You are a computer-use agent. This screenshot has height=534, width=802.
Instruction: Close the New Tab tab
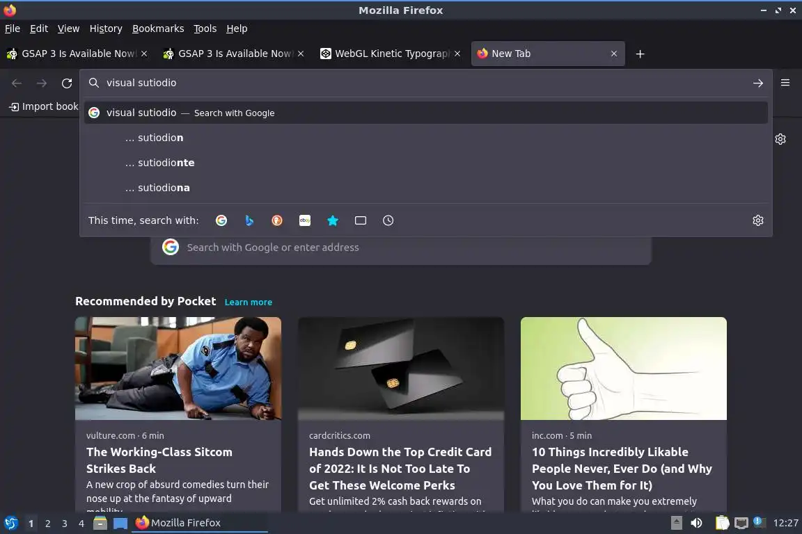(614, 54)
